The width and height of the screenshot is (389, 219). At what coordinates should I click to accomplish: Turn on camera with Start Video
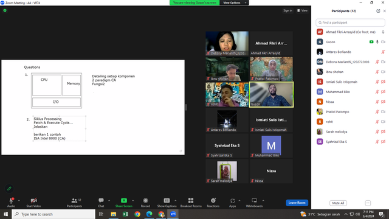point(34,203)
